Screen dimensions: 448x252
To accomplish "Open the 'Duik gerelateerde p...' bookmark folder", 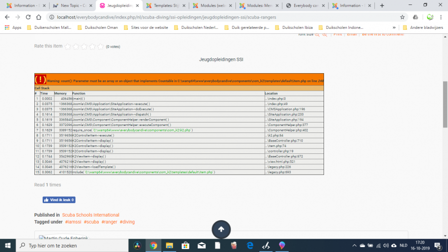I will coord(247,27).
